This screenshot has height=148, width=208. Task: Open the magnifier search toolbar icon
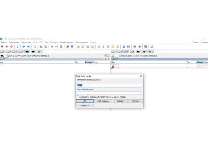pos(35,47)
